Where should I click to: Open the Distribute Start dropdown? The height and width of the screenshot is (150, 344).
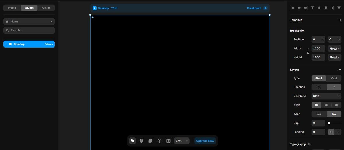click(x=327, y=96)
